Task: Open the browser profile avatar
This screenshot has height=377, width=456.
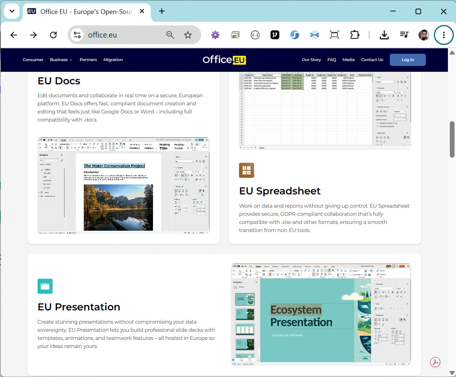Action: tap(424, 35)
